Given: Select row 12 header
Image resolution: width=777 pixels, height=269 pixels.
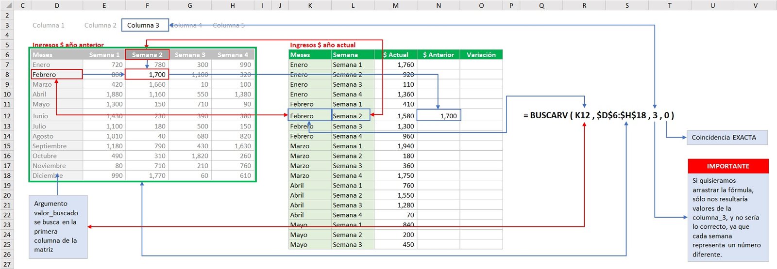Looking at the screenshot, I should click(x=7, y=116).
